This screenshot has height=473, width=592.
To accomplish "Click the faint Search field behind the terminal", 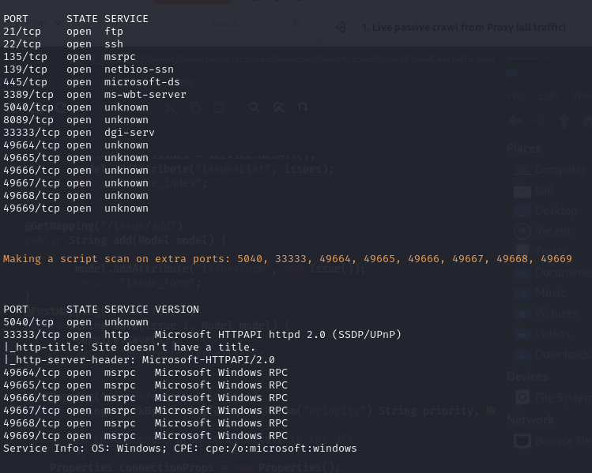I will click(x=255, y=24).
